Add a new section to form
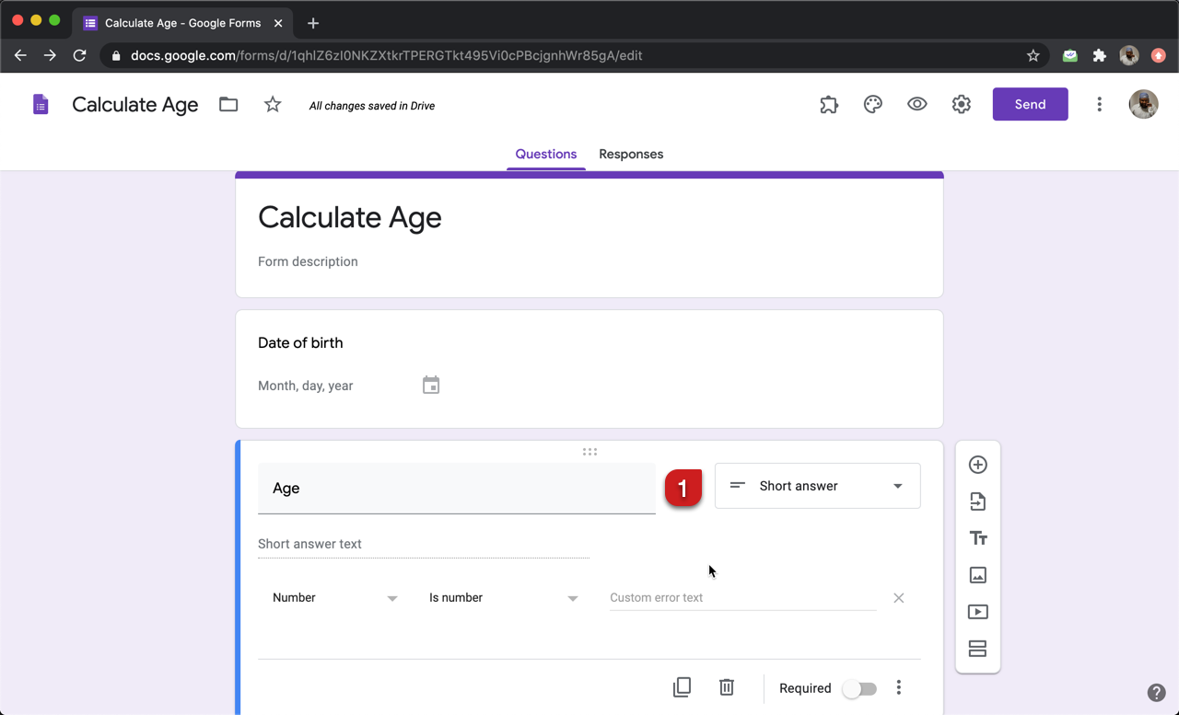1179x715 pixels. [x=977, y=649]
